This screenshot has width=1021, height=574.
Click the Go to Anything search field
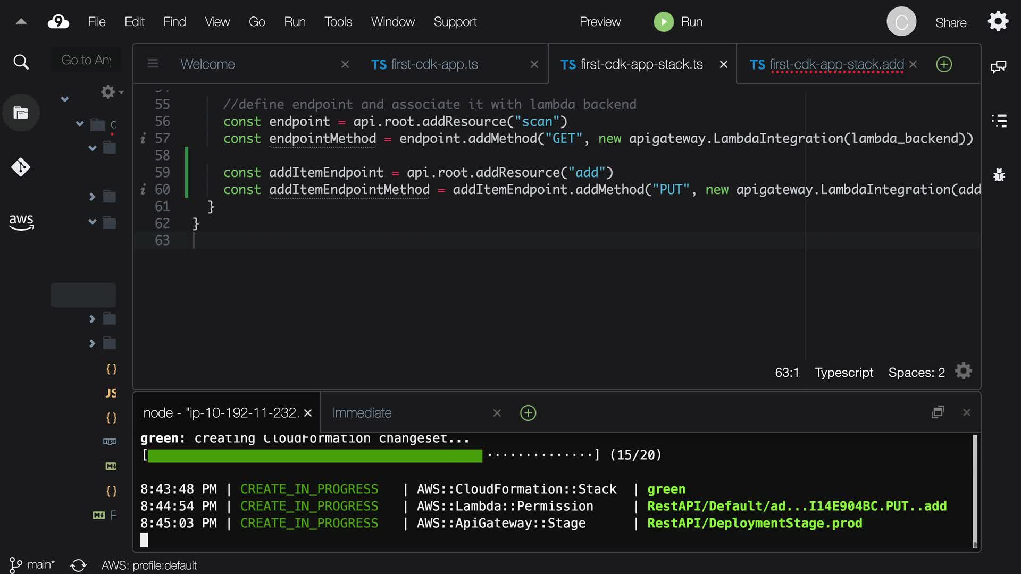tap(86, 60)
